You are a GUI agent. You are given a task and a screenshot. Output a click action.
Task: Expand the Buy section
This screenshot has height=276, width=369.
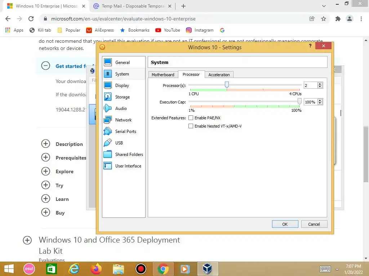point(46,212)
